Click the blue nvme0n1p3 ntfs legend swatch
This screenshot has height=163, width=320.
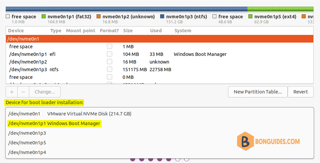pyautogui.click(x=162, y=17)
